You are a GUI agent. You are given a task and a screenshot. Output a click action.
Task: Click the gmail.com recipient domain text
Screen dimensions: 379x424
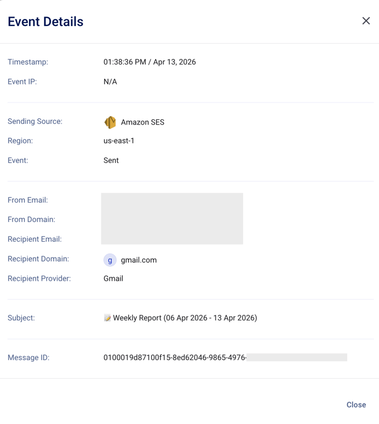(139, 260)
